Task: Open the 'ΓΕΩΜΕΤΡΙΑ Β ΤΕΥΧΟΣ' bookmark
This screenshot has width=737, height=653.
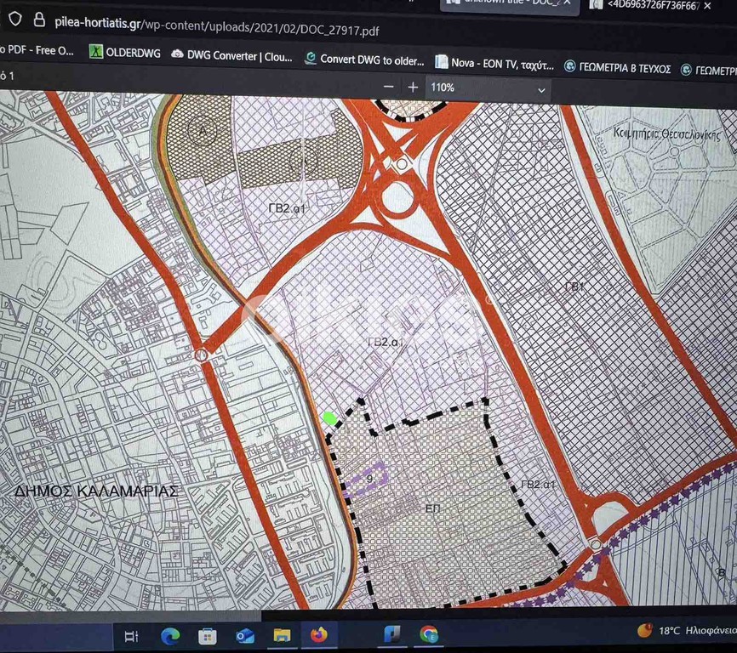Action: [x=618, y=68]
